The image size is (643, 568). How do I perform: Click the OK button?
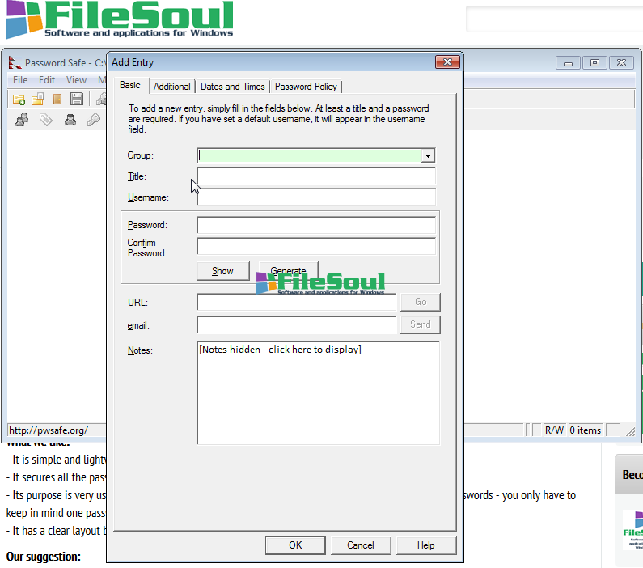[295, 545]
